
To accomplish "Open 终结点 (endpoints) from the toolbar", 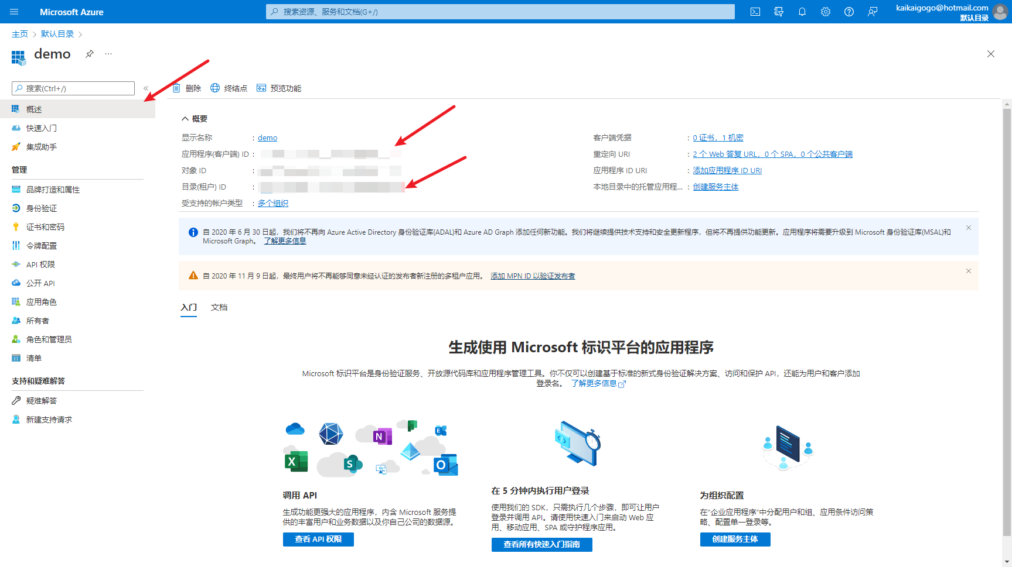I will pyautogui.click(x=229, y=88).
